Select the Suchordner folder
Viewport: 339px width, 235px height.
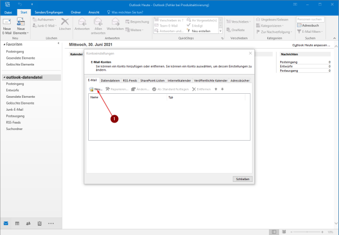pyautogui.click(x=14, y=129)
